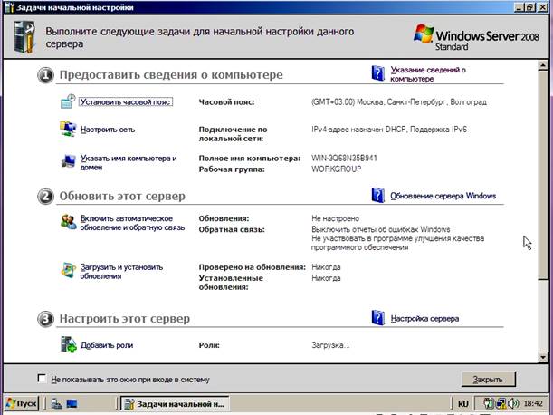Click Задачи начальной настройки taskbar button
Viewport: 553px width, 415px height.
coord(175,403)
